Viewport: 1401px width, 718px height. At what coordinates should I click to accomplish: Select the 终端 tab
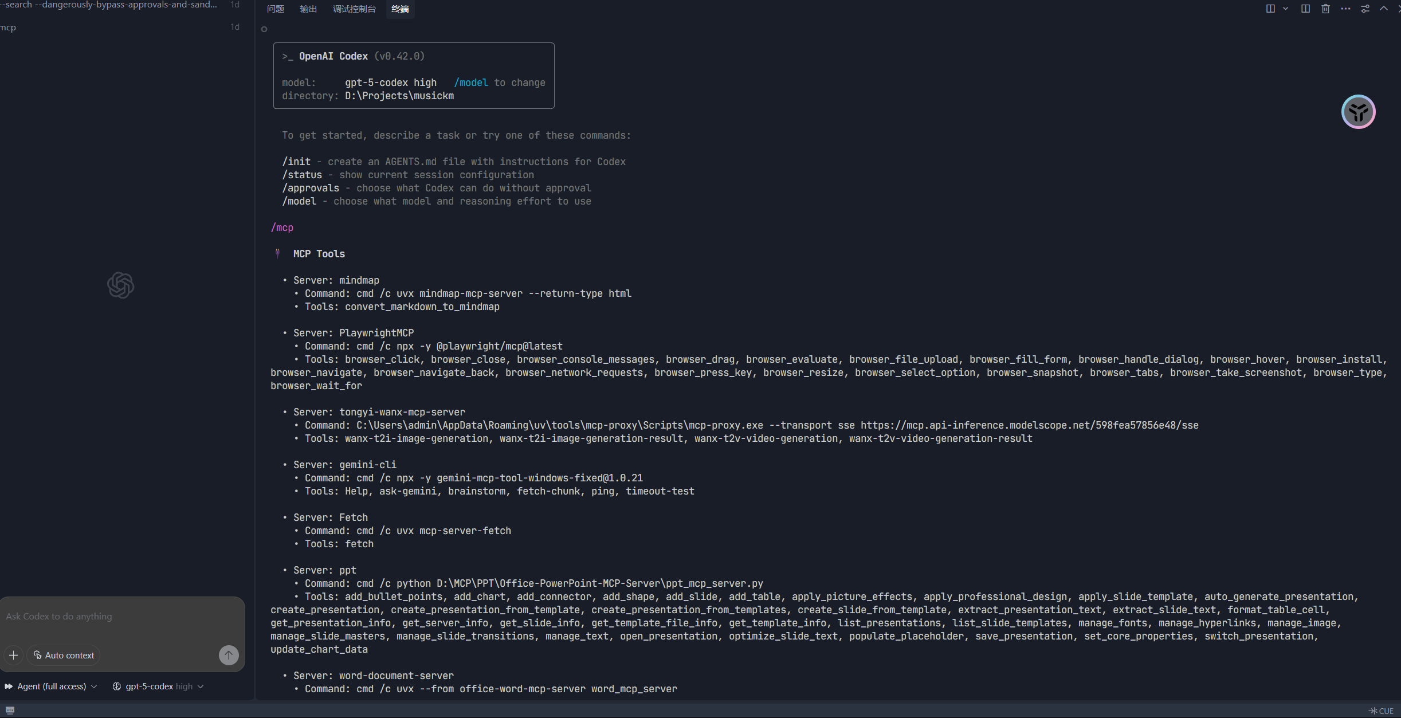tap(400, 9)
